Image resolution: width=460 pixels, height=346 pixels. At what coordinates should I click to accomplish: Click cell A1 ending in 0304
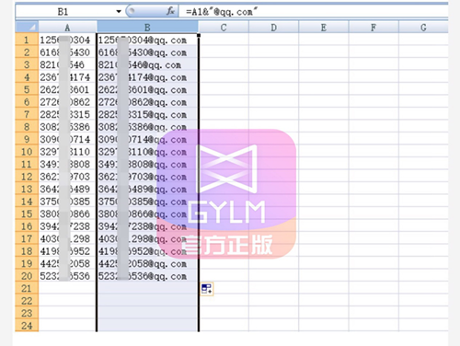(x=67, y=40)
